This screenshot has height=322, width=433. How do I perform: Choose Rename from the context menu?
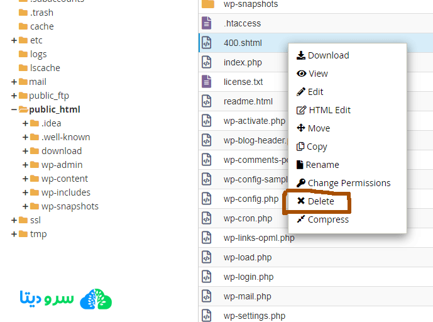tap(322, 165)
